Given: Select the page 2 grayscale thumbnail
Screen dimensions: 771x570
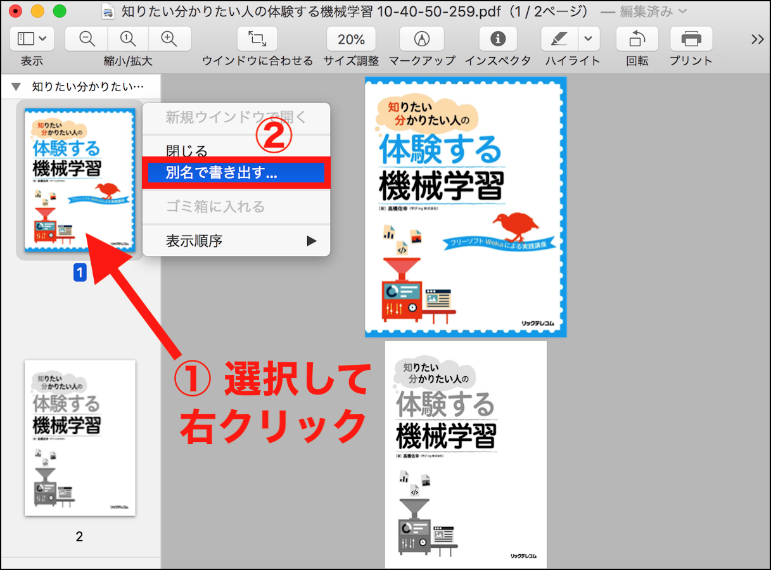Looking at the screenshot, I should coord(80,438).
